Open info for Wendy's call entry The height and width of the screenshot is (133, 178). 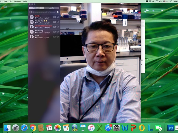tap(58, 17)
